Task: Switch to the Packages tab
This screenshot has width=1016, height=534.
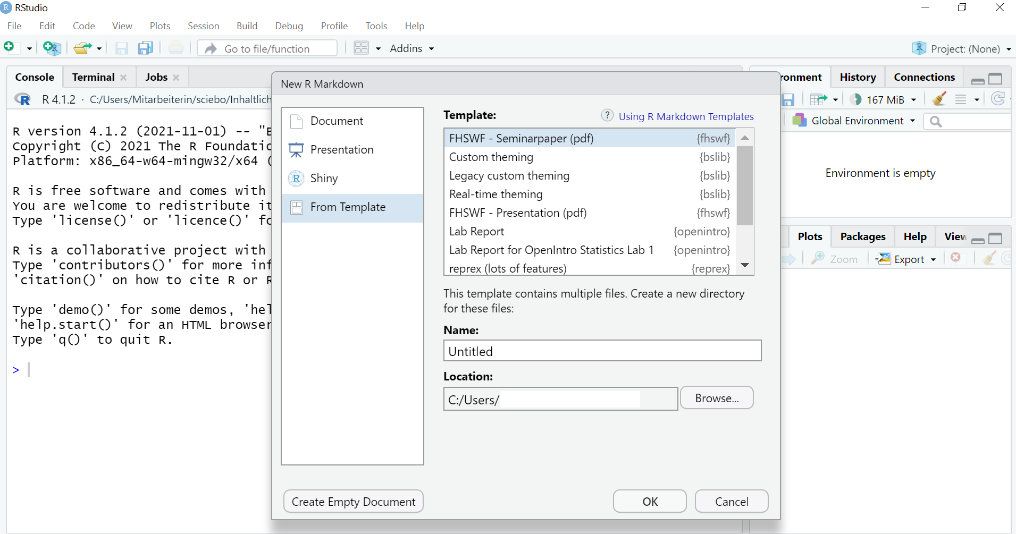Action: [x=862, y=236]
